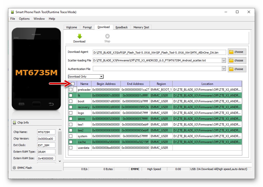Click the Authentication File choose folder button
Viewport: 263px width, 187px height.
point(237,69)
